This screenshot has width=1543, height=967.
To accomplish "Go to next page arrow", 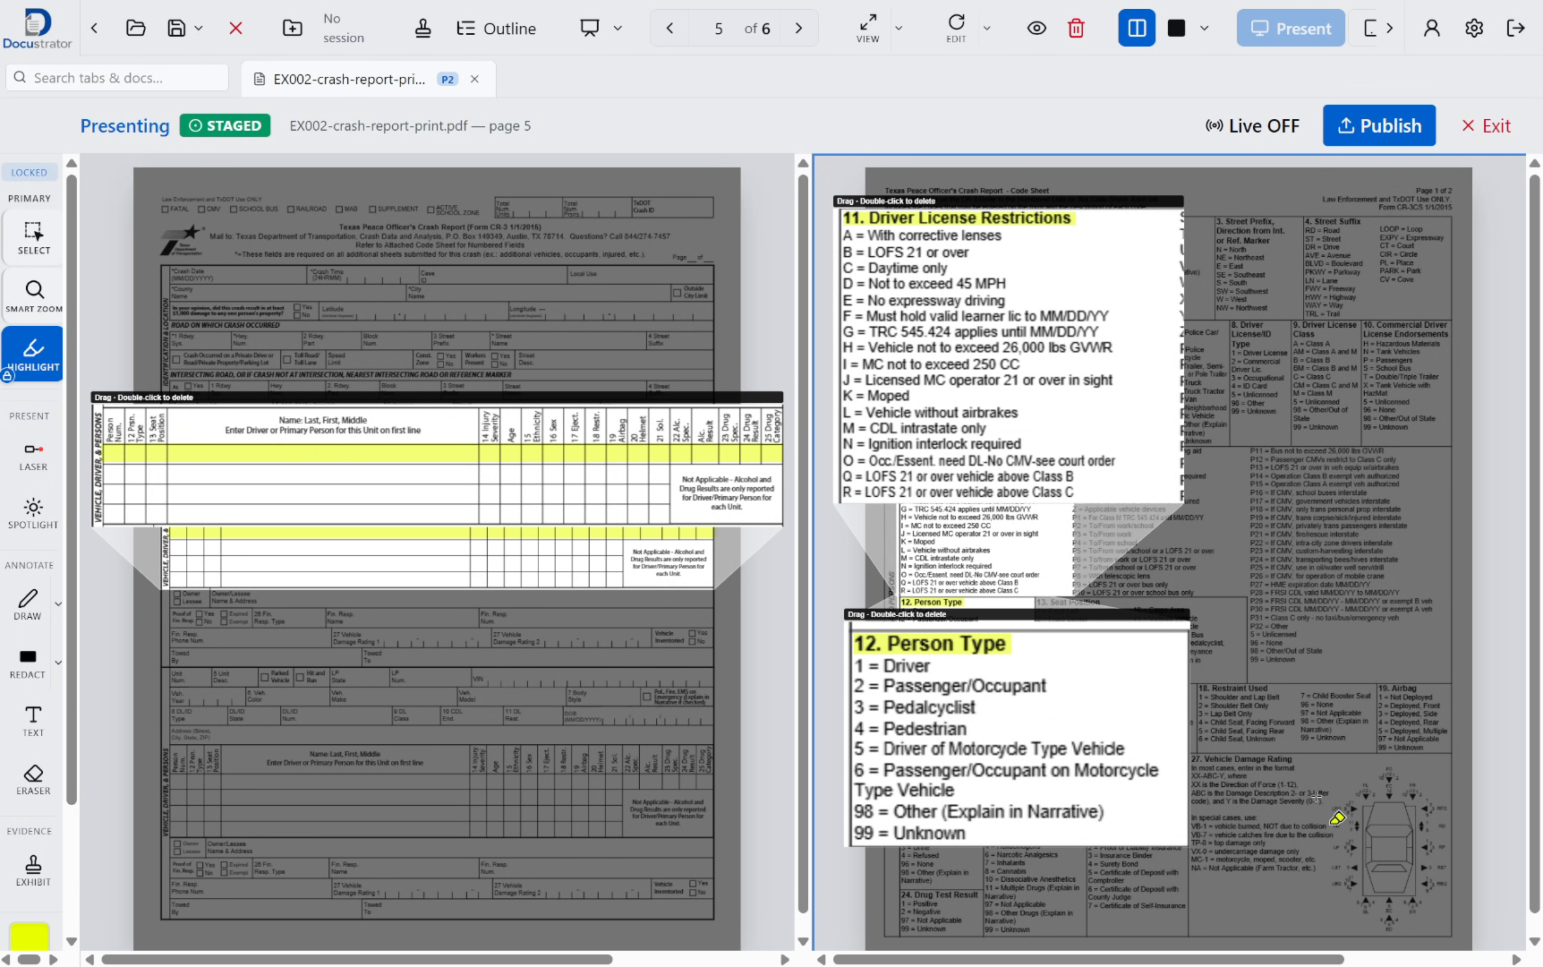I will tap(799, 29).
